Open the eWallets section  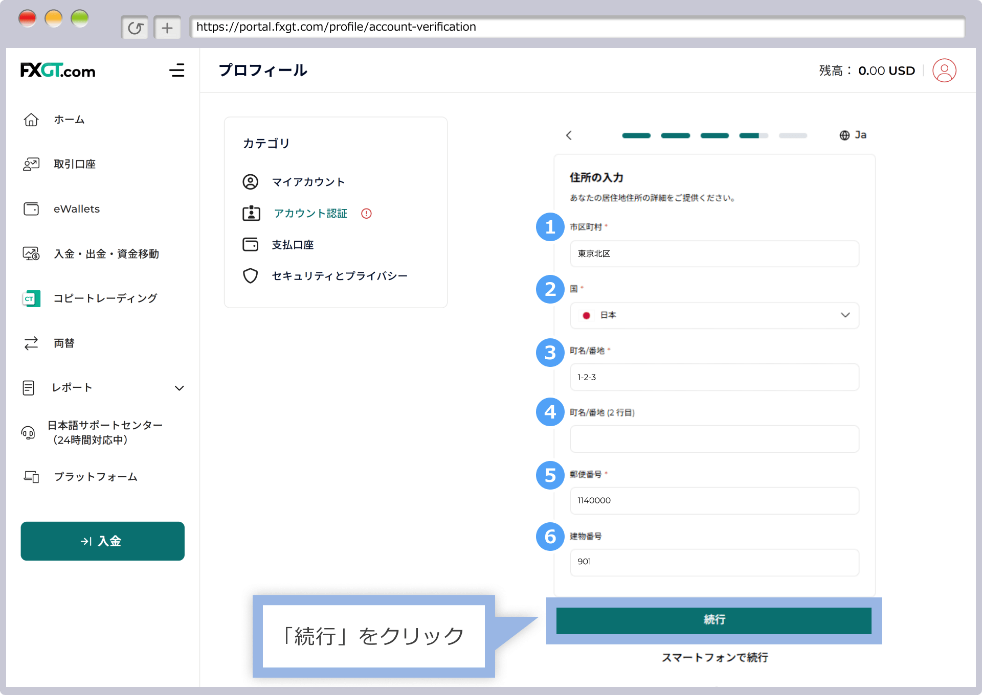[x=31, y=208]
